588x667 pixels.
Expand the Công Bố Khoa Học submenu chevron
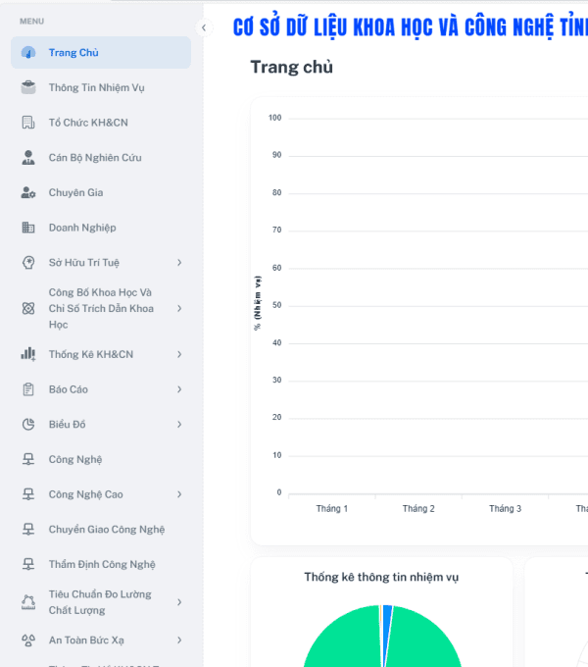(179, 308)
